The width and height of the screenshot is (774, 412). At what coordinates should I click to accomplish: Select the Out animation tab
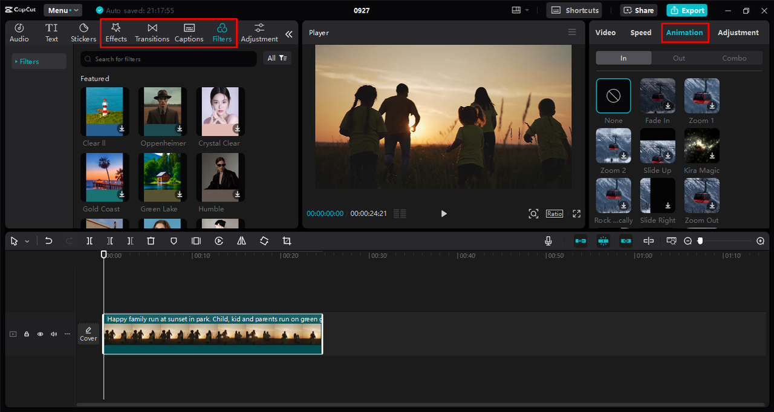click(x=679, y=58)
